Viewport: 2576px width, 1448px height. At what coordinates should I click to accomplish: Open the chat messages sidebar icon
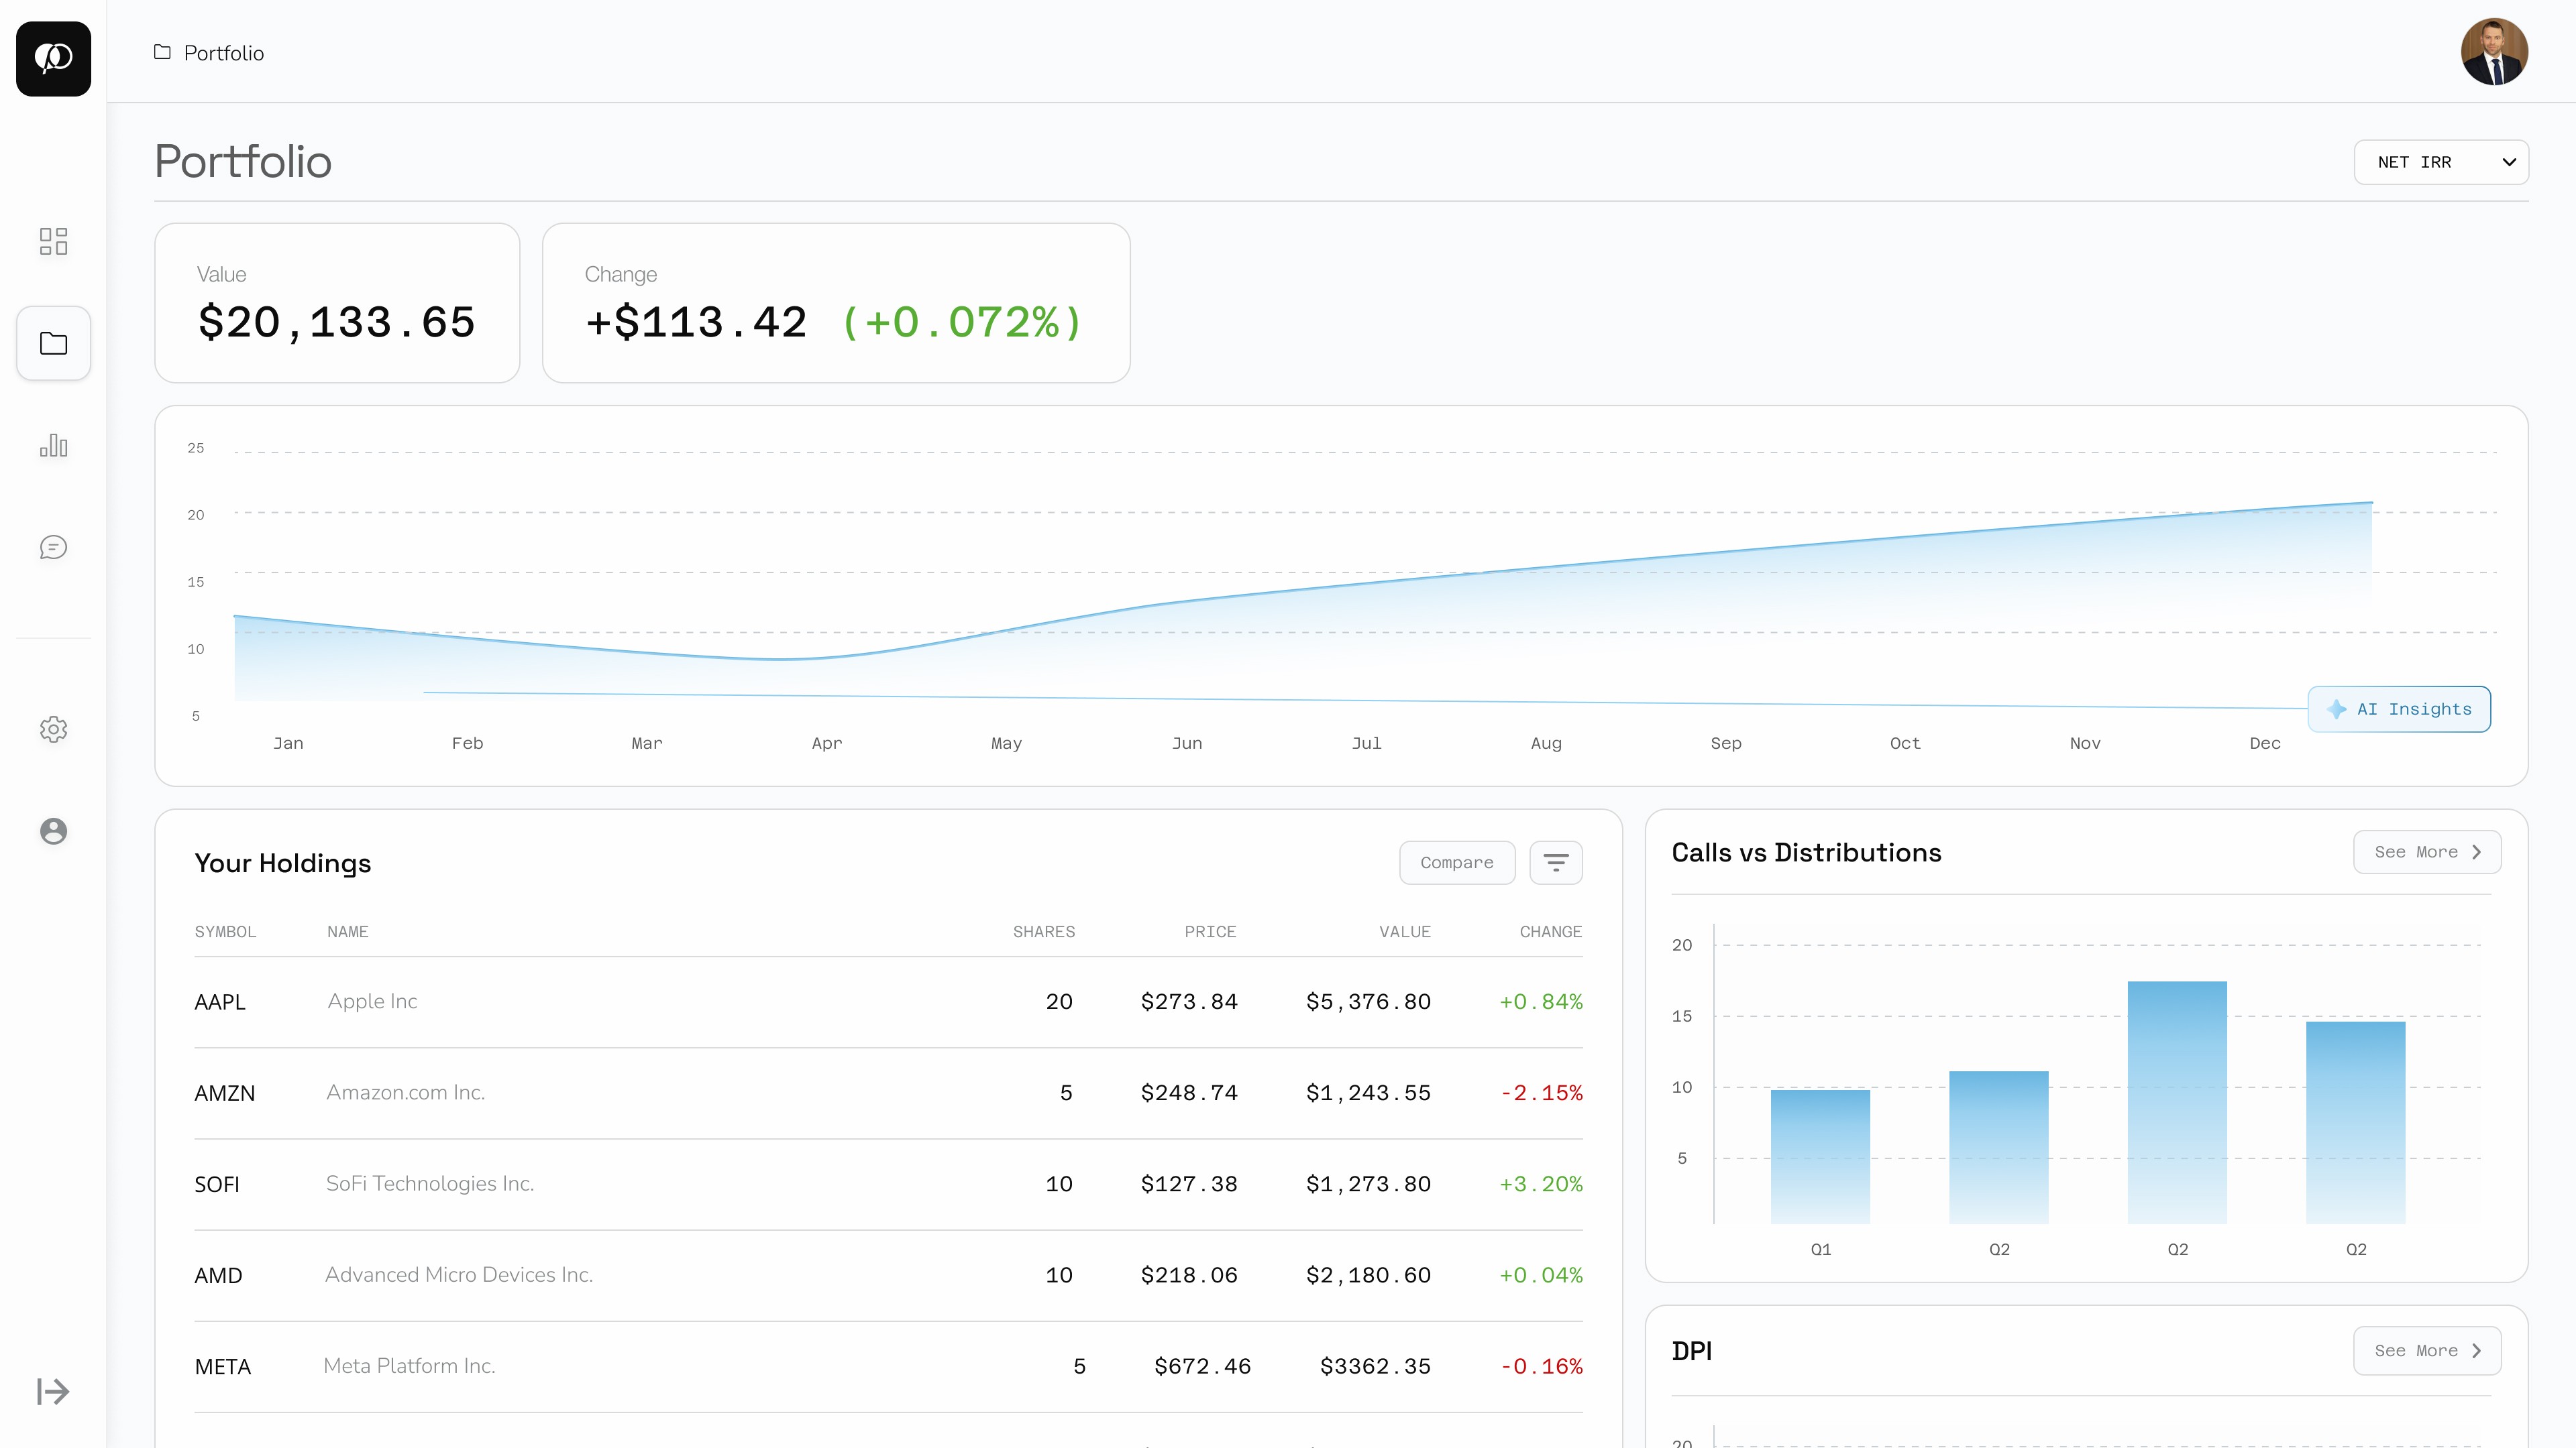coord(53,548)
